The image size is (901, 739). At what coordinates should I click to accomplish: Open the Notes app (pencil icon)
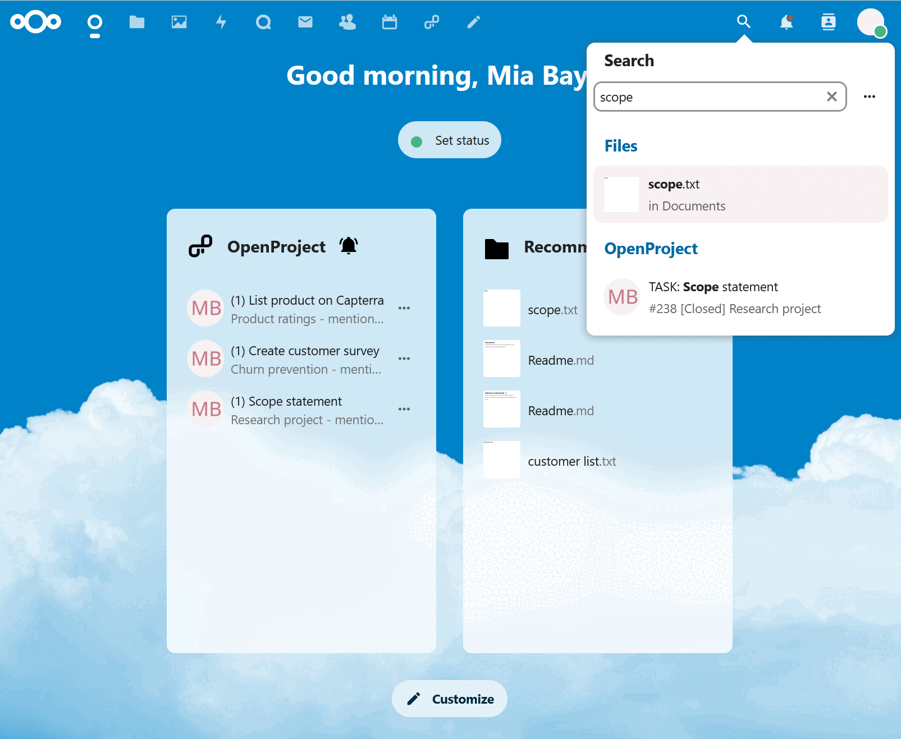pos(473,22)
